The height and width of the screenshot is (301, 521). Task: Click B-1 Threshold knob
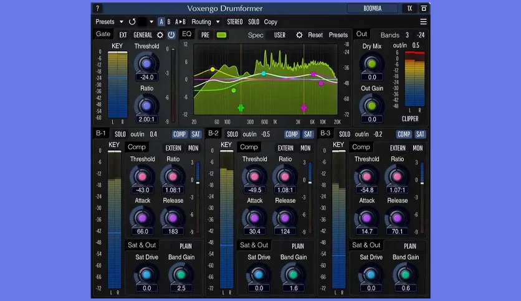pos(142,177)
